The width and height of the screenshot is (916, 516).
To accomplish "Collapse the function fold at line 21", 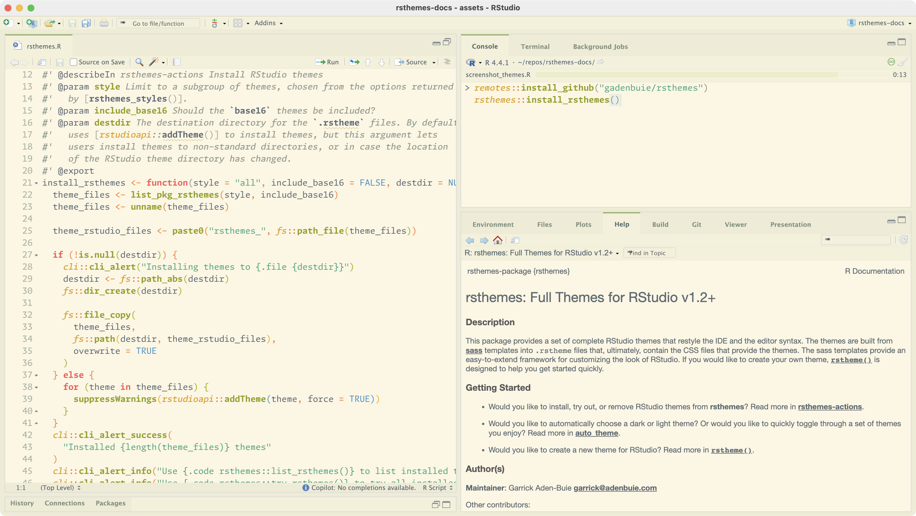I will pos(36,183).
